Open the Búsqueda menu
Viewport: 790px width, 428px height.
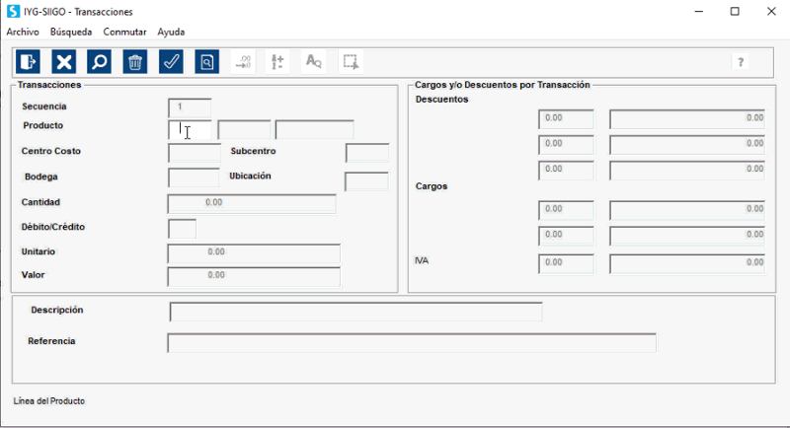[x=70, y=32]
